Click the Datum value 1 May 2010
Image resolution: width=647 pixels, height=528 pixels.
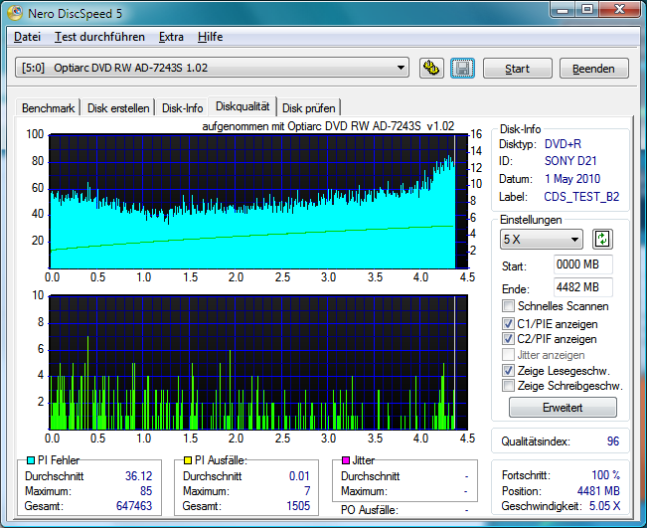[x=572, y=179]
